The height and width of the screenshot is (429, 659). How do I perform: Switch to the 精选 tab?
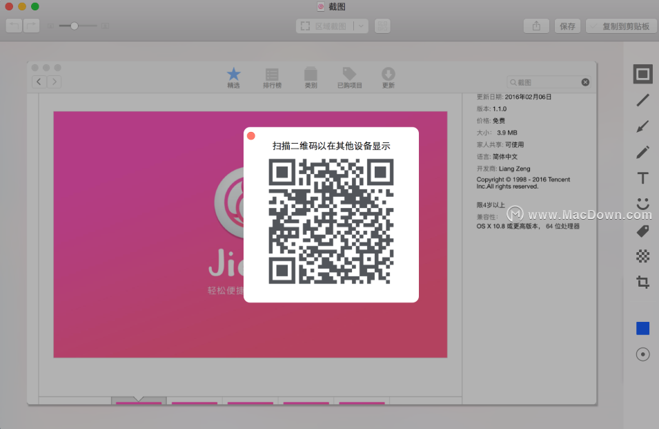(234, 78)
